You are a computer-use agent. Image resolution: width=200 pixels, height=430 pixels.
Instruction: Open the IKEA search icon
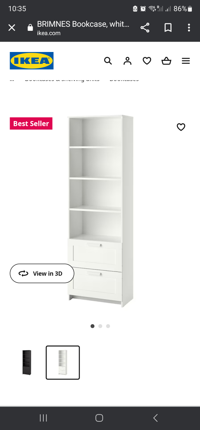tap(108, 61)
